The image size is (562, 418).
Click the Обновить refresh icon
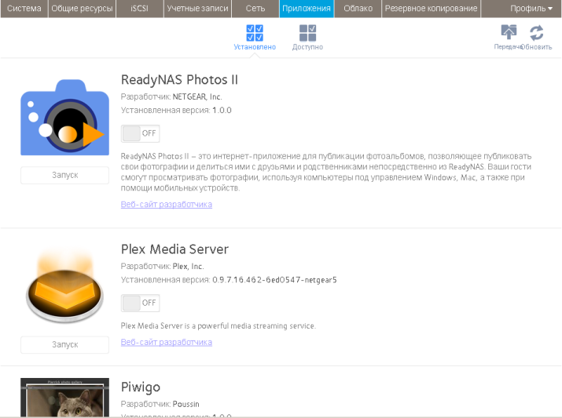(x=537, y=32)
